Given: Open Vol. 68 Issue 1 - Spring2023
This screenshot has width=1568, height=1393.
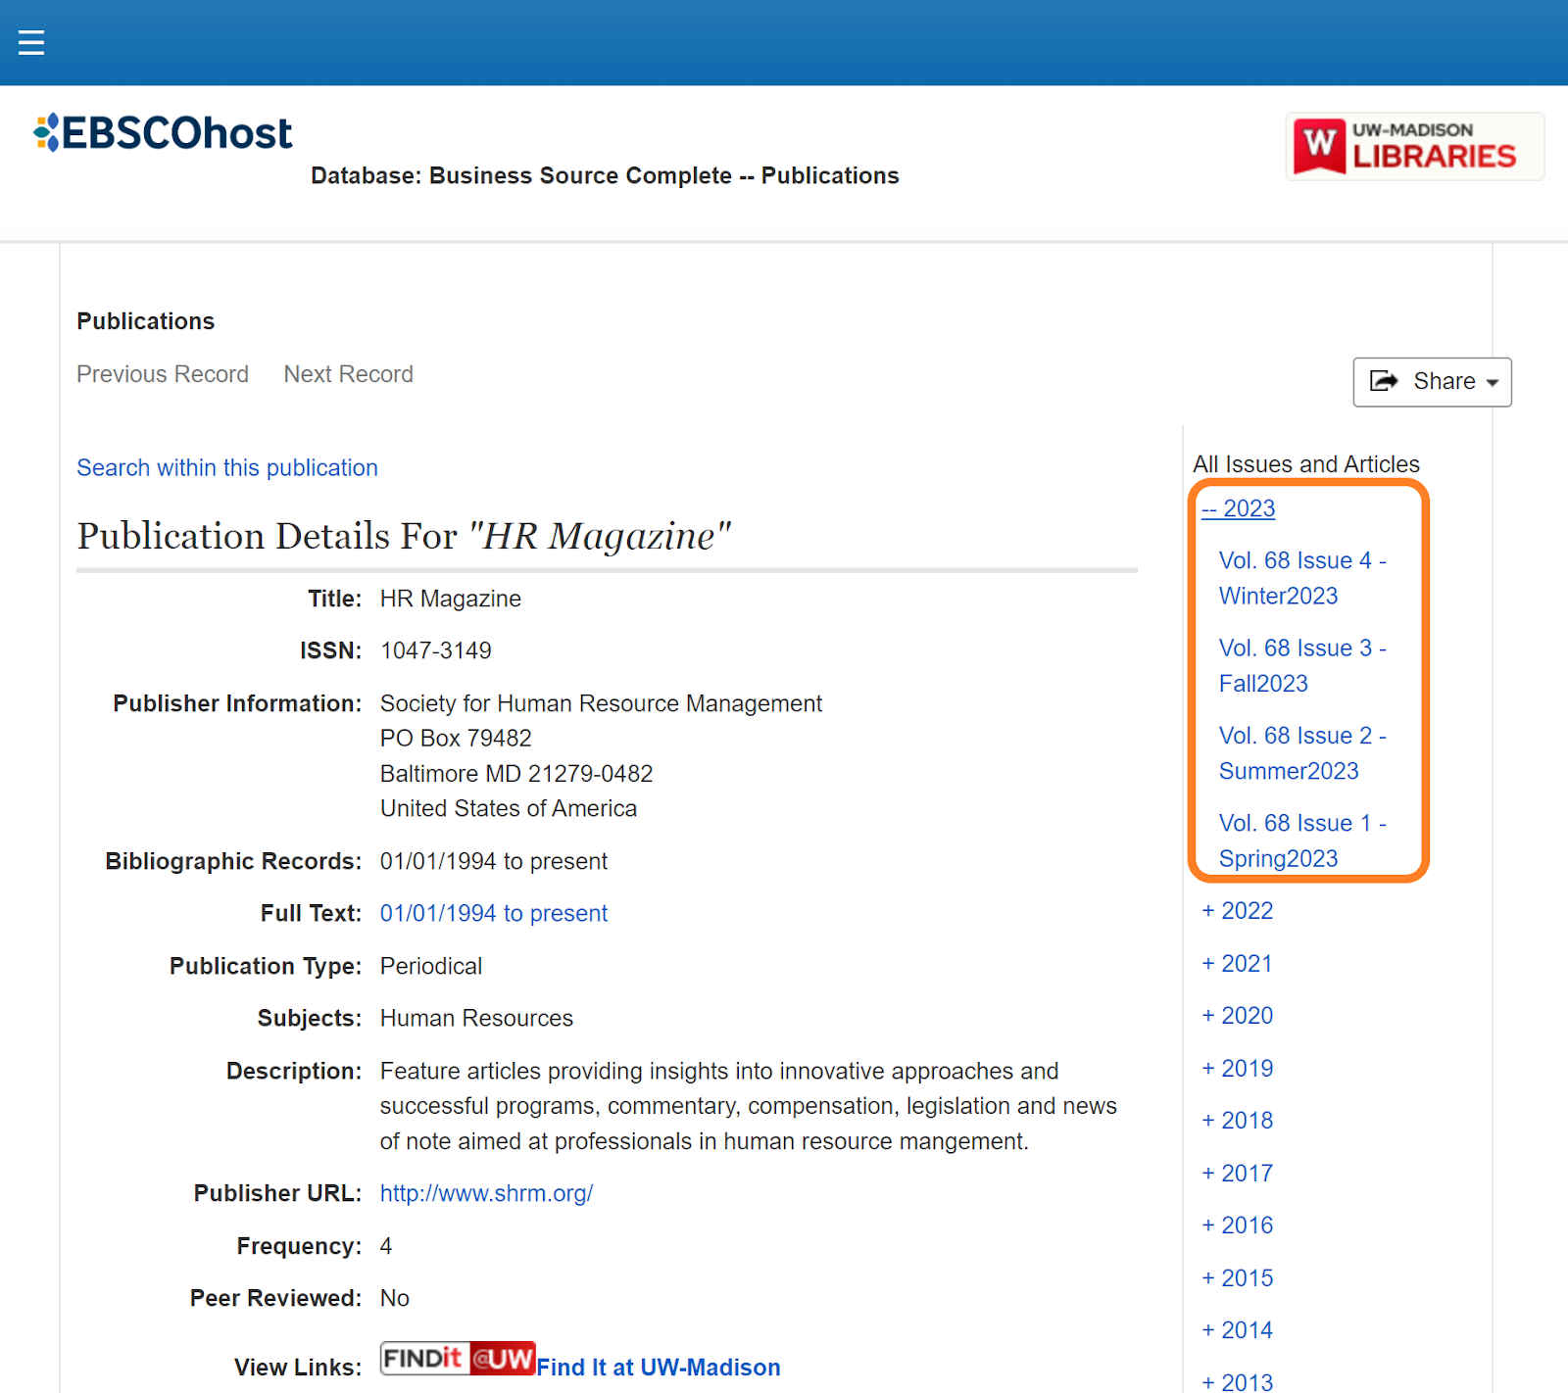Looking at the screenshot, I should click(1302, 841).
